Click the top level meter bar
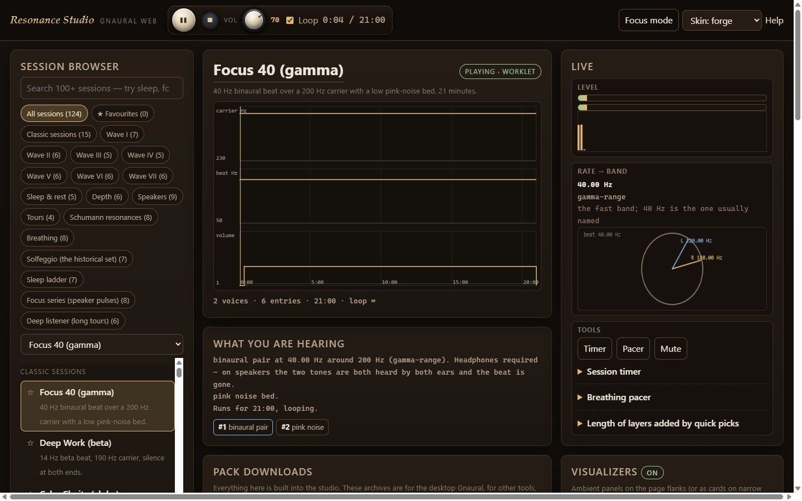Screen dimensions: 802x501 coord(672,98)
